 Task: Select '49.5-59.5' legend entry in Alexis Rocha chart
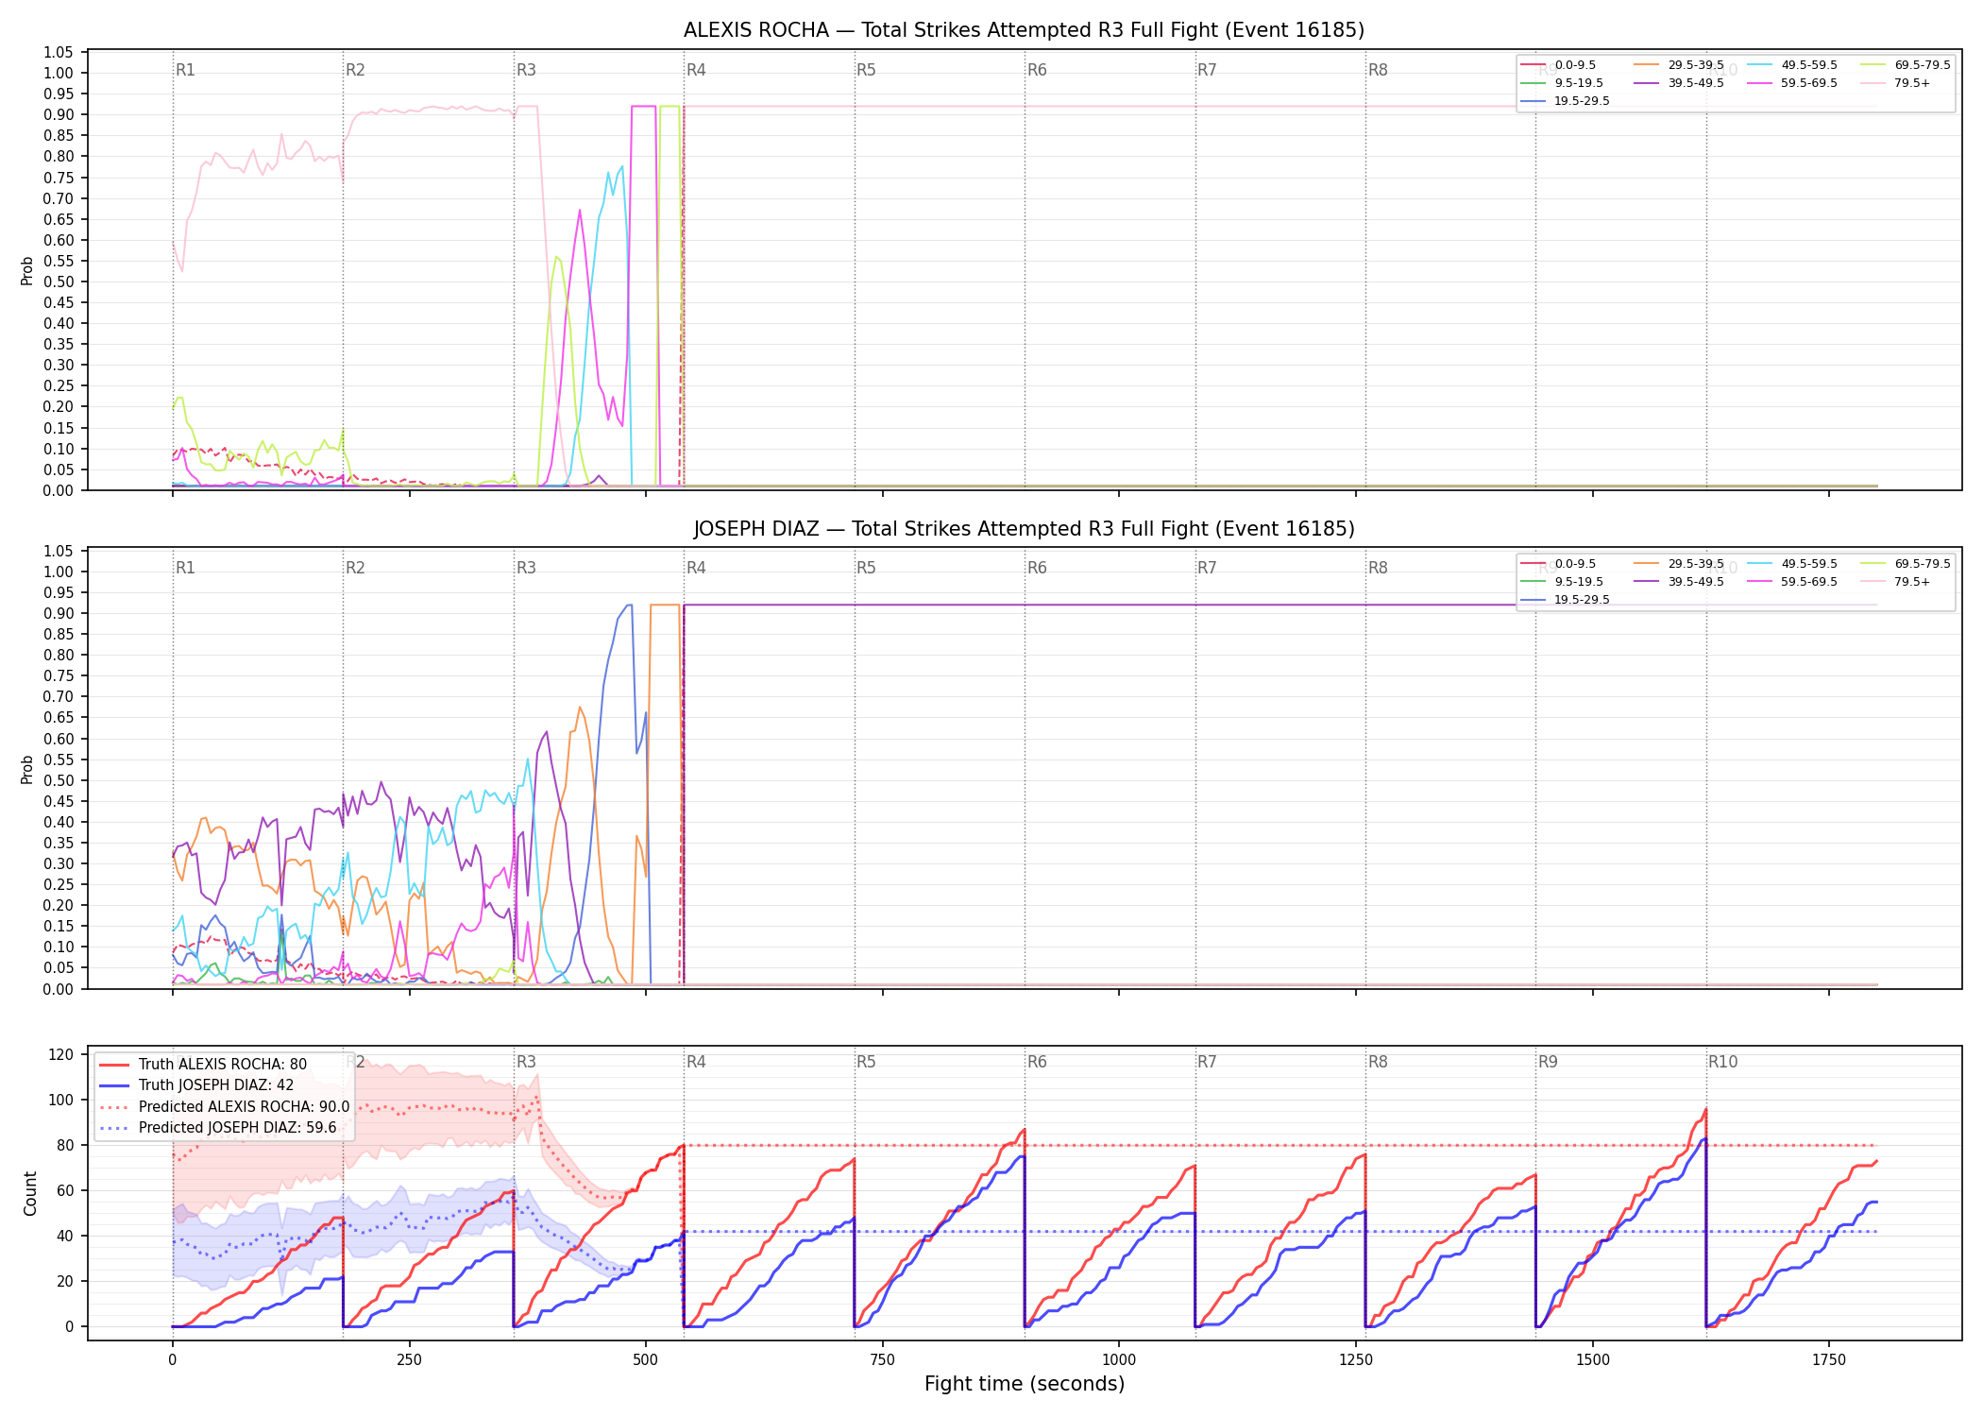pyautogui.click(x=1792, y=65)
